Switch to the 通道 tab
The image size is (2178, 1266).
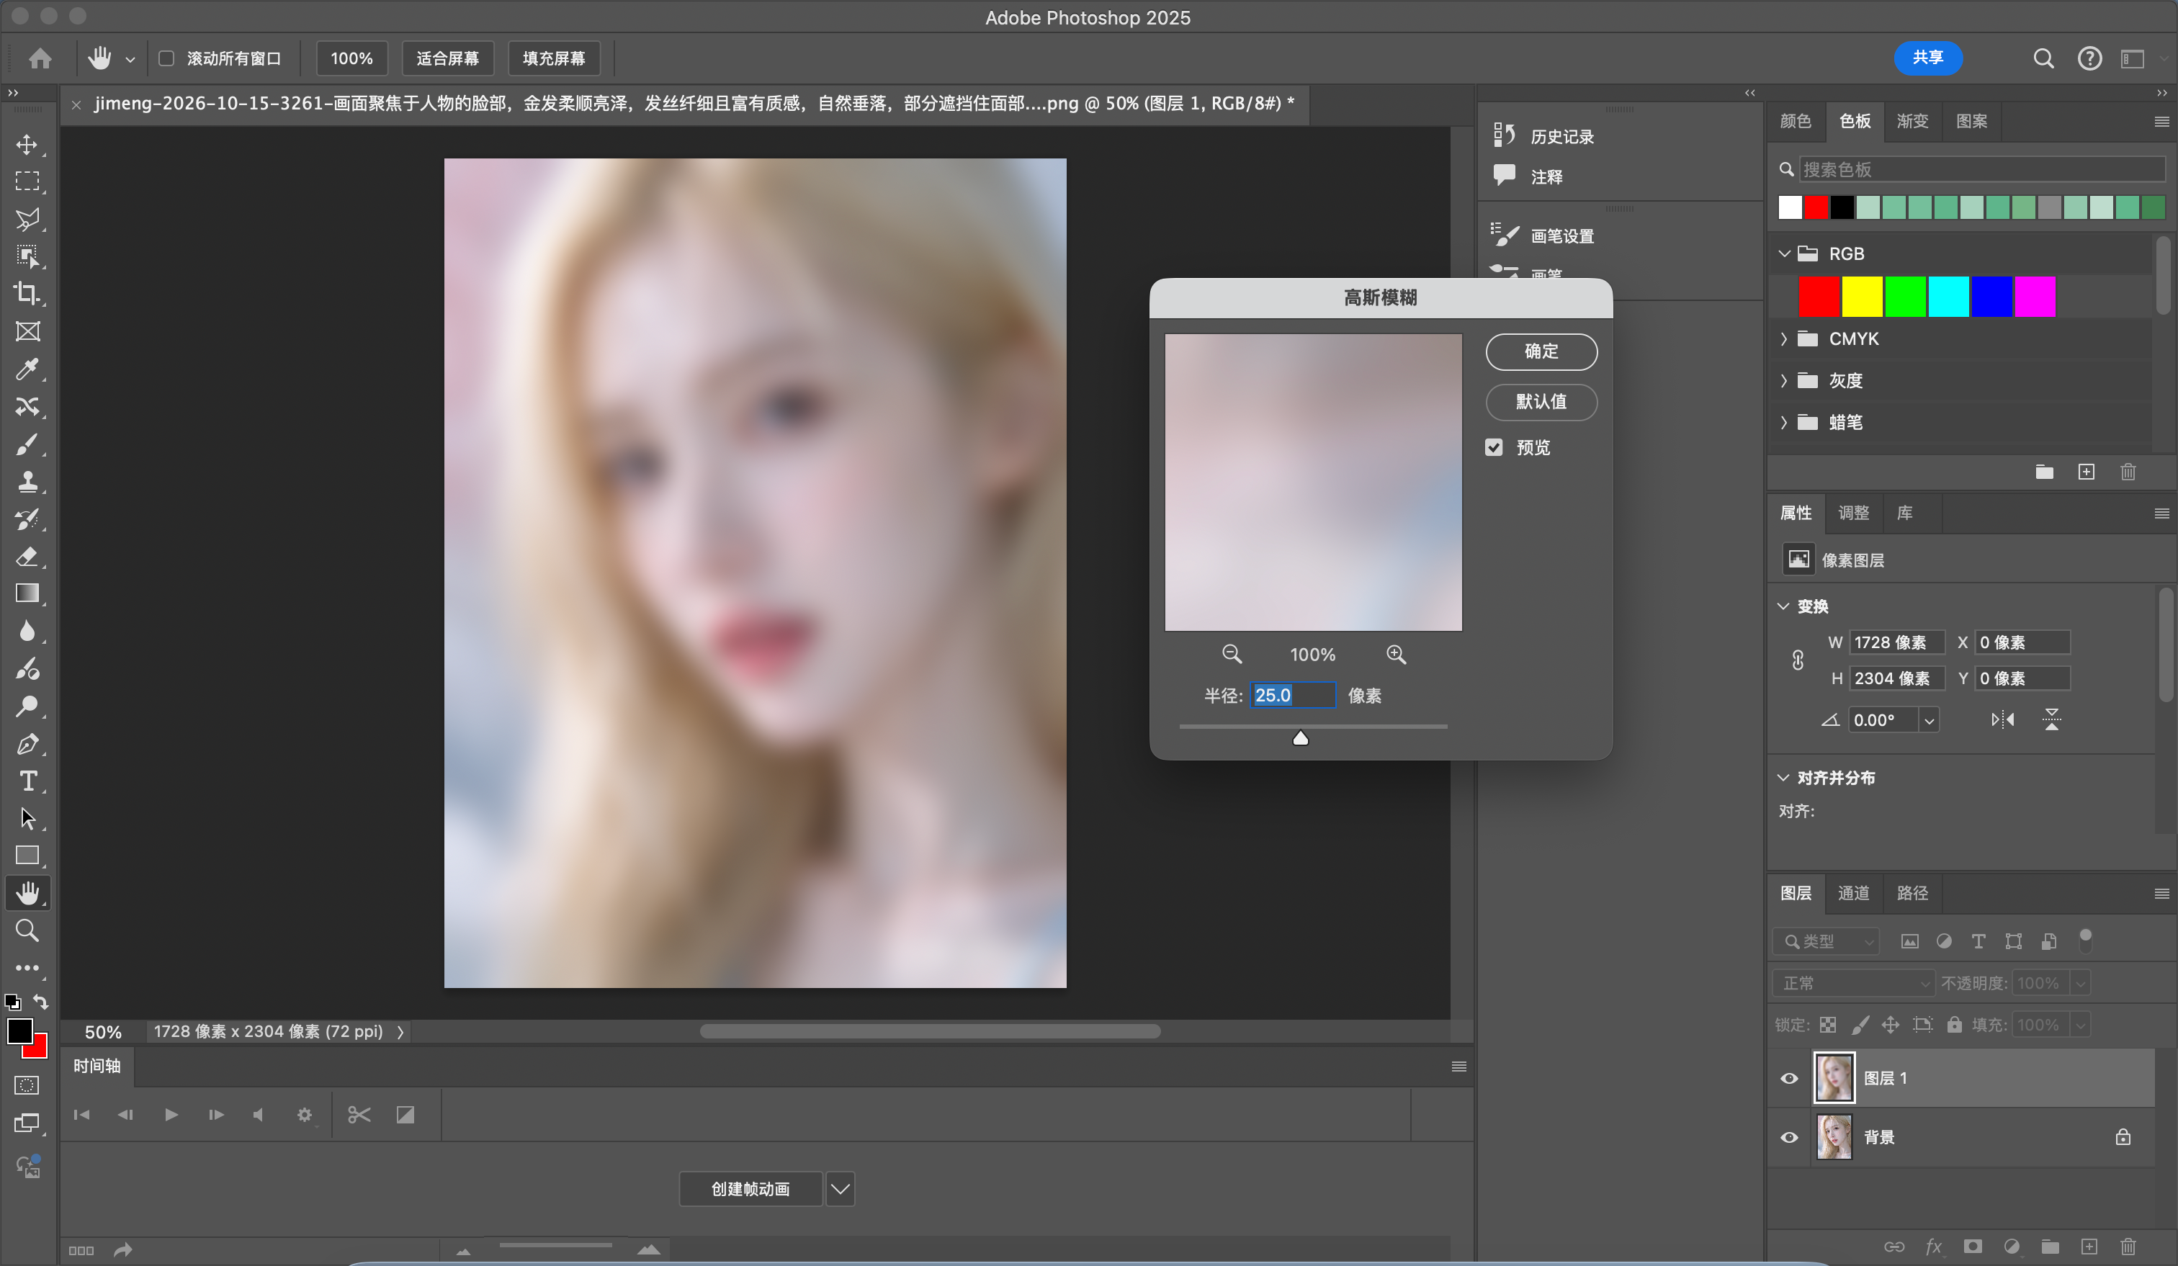click(1853, 893)
